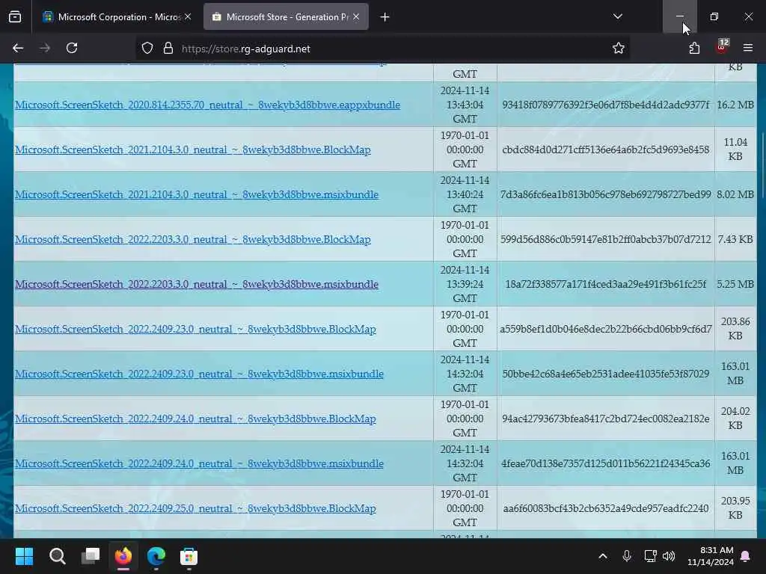
Task: Select Microsoft Store - Generation Project tab
Action: [286, 17]
